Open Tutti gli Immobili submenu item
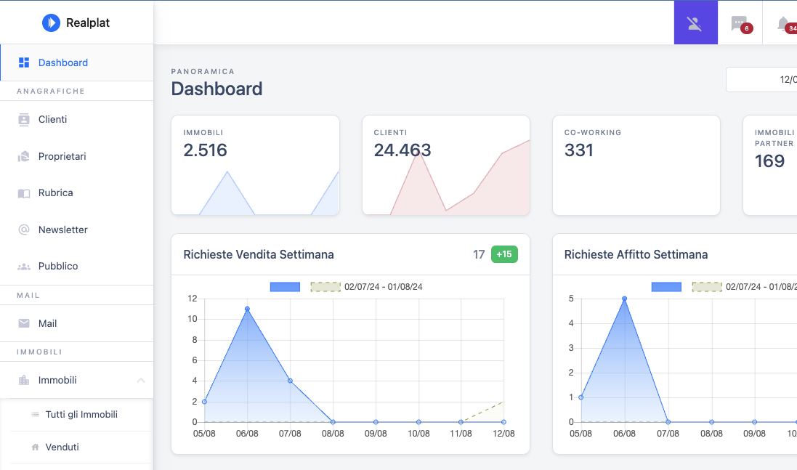Viewport: 797px width, 470px height. pos(81,415)
